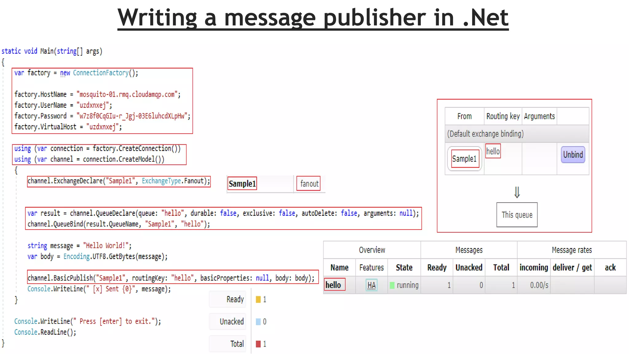This screenshot has height=354, width=629.
Task: Click the Sample1 exchange name in exchange row
Action: coord(242,184)
